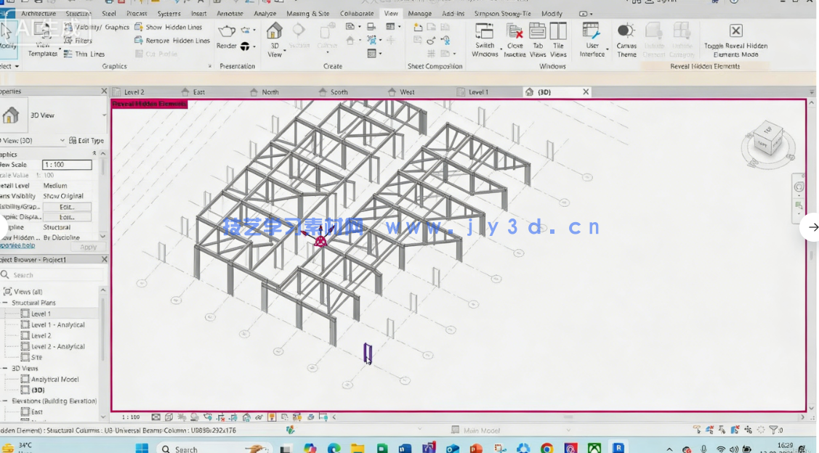Click the Close Inactive views icon

(515, 39)
